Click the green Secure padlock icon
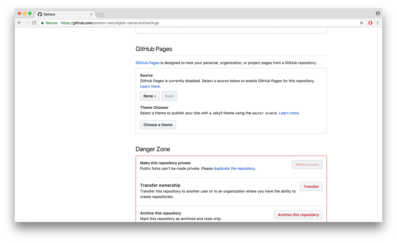The height and width of the screenshot is (243, 397). pos(43,23)
